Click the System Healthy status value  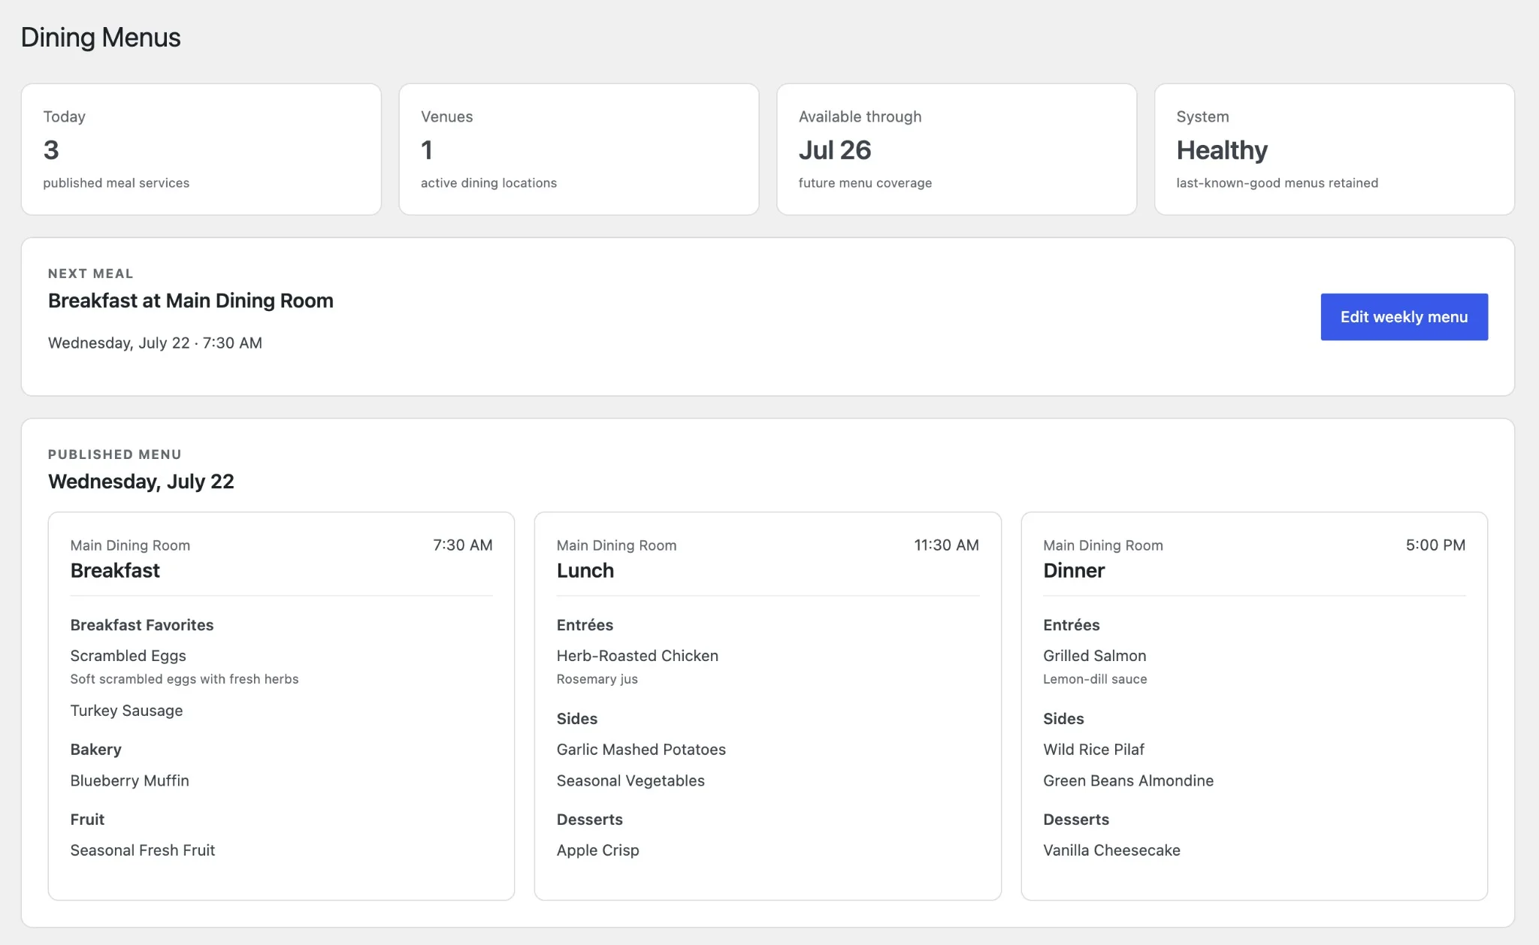click(1222, 150)
